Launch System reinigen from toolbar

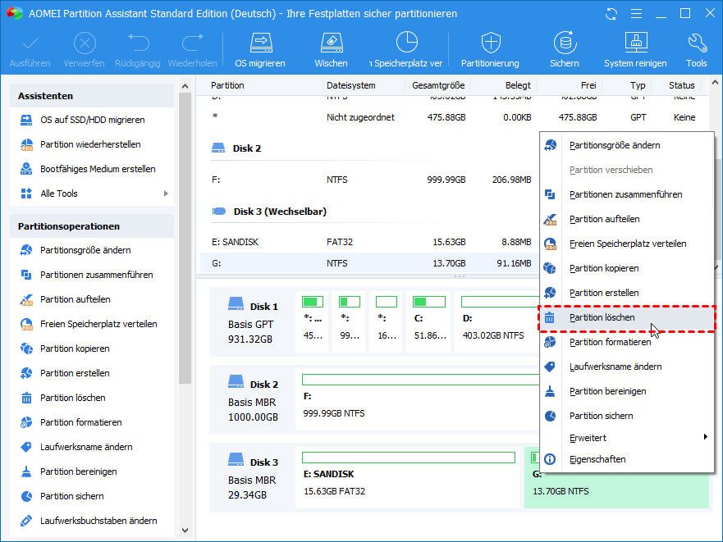click(636, 49)
